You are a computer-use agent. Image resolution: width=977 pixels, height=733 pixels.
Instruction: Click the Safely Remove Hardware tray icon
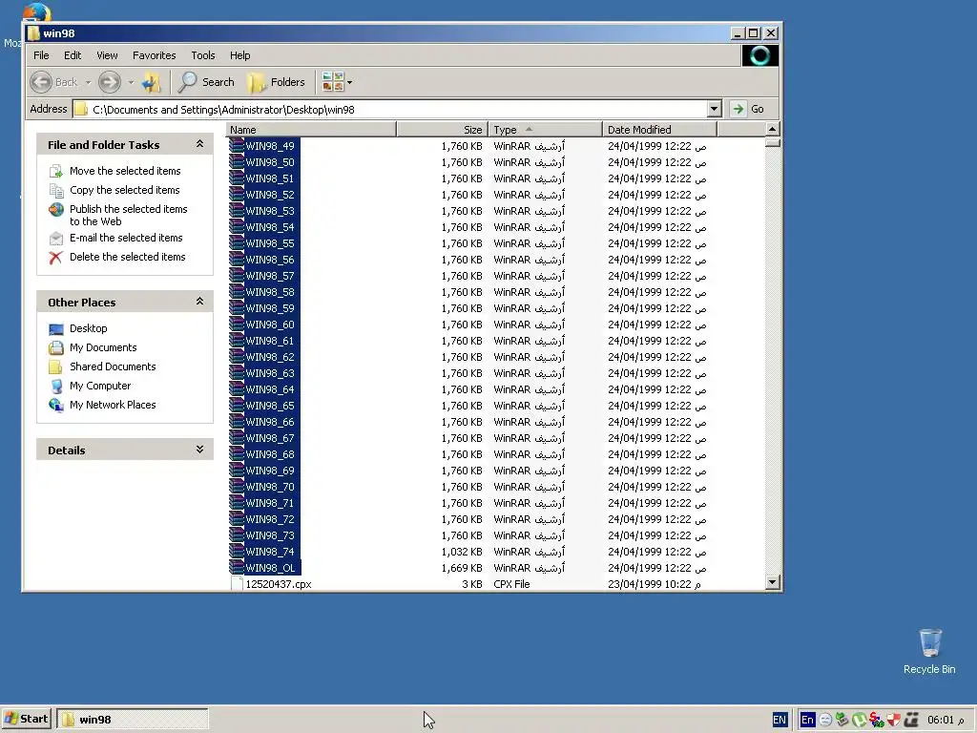842,720
